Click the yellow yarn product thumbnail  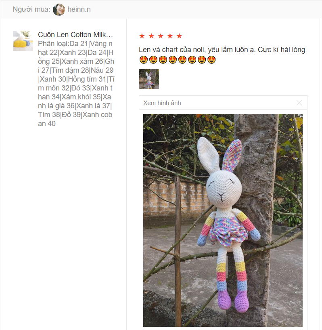[23, 41]
